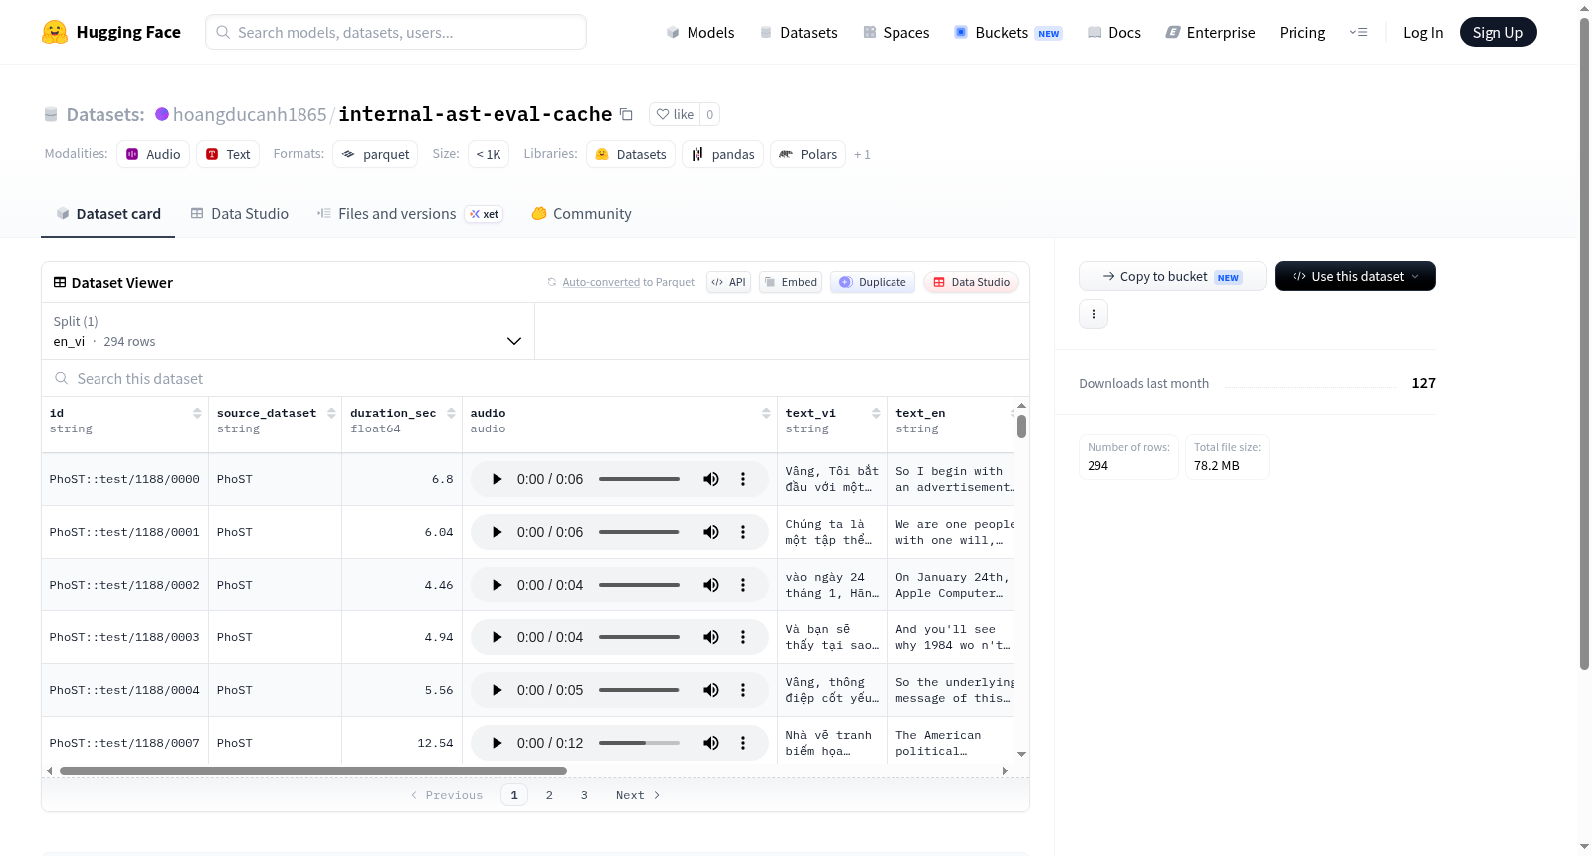Open the Use this dataset dropdown
The width and height of the screenshot is (1592, 856).
point(1355,276)
